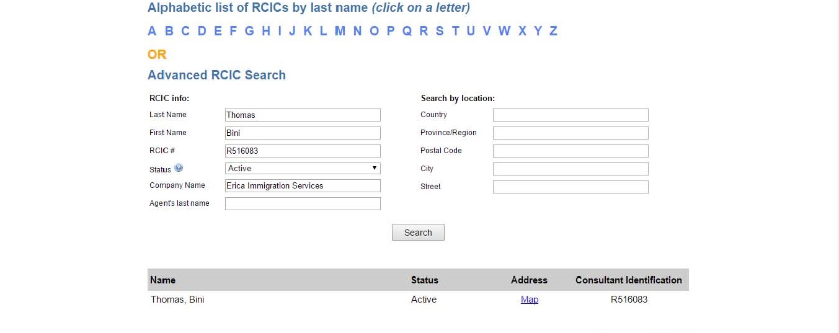Click into the Postal Code field
Screen dimensions: 839x333
(570, 151)
